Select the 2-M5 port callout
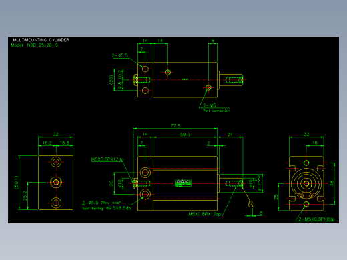347x260 pixels. click(210, 105)
